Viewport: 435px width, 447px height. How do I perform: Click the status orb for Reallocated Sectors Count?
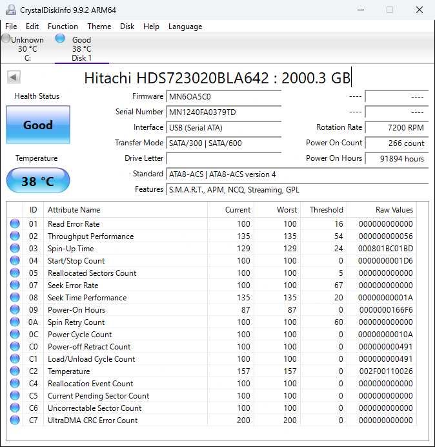[15, 273]
